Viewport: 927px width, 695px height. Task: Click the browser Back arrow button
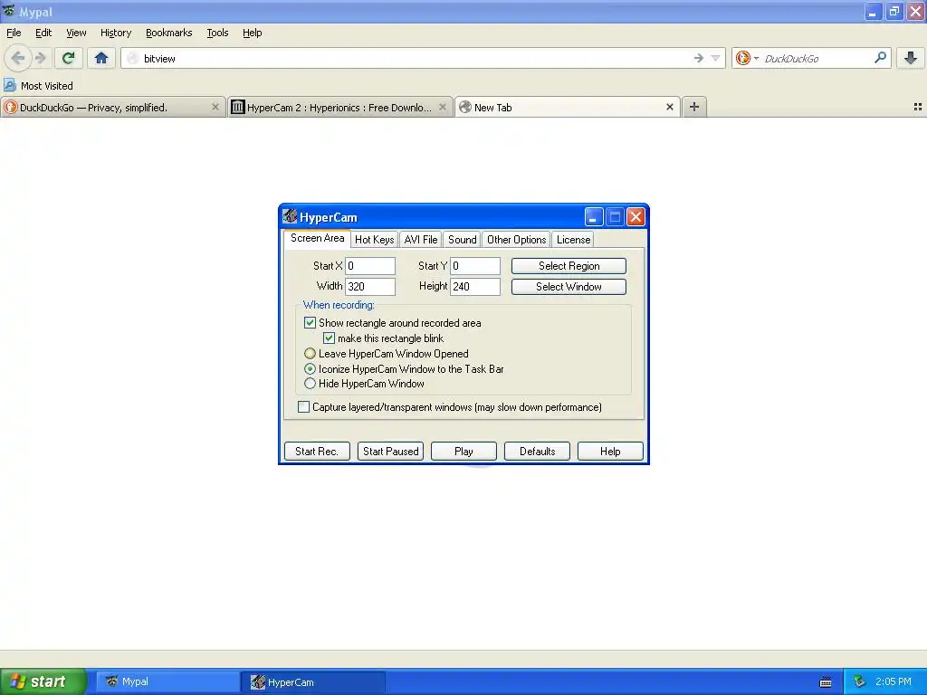pos(18,58)
